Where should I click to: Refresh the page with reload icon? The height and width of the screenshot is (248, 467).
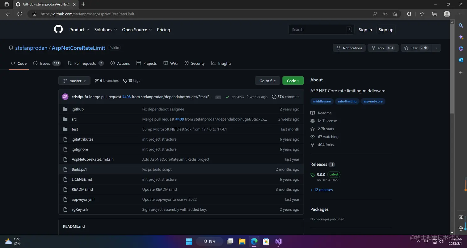(x=19, y=14)
